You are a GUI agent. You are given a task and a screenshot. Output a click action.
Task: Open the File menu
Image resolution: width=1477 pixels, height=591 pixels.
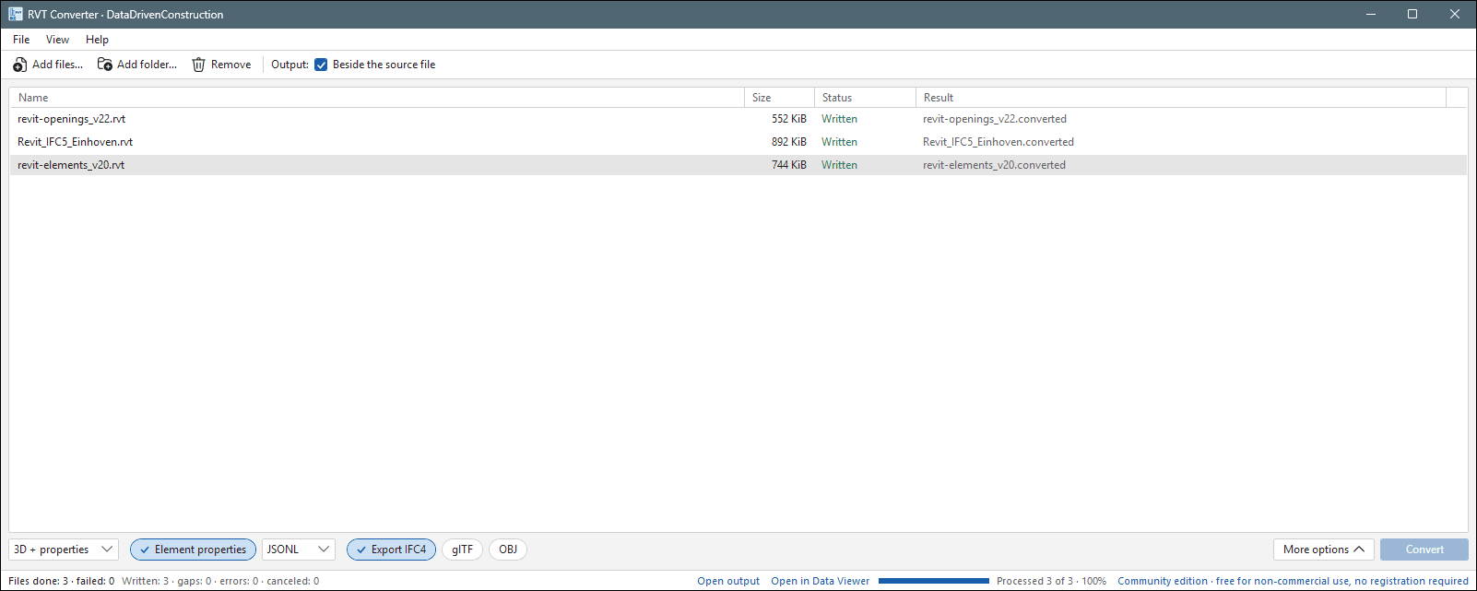(21, 40)
